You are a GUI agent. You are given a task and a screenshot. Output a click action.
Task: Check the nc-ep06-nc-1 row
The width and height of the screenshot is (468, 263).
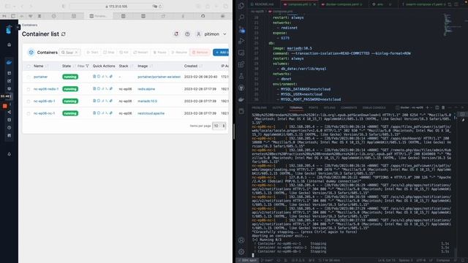pos(29,114)
